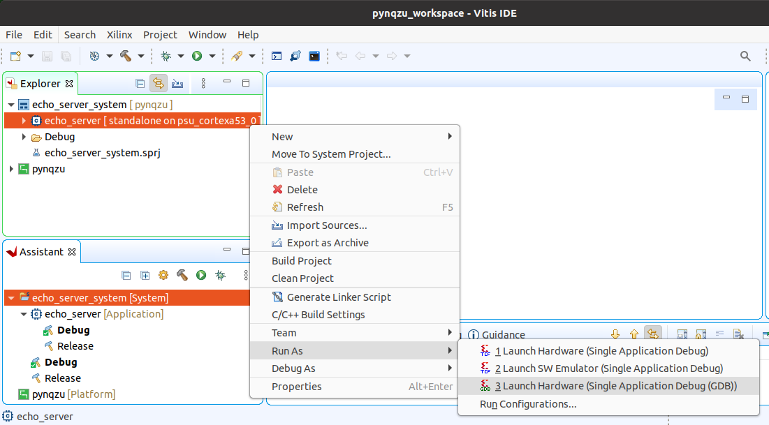The width and height of the screenshot is (769, 425).
Task: Click the Save All toolbar icon
Action: [x=66, y=56]
